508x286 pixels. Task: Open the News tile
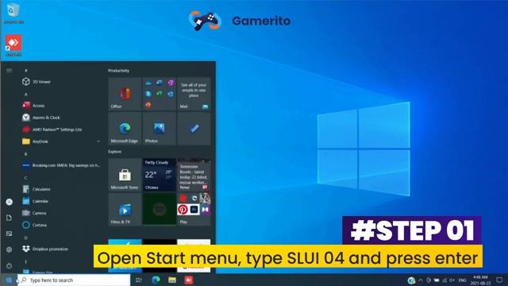(194, 175)
